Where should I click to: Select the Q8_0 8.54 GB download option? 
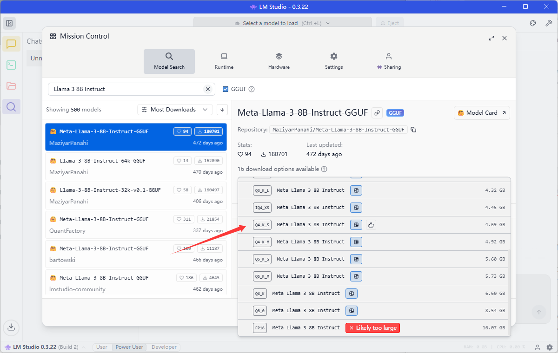(374, 311)
